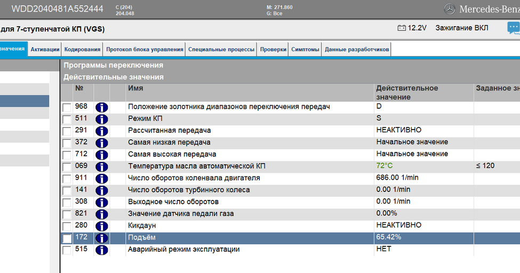Click info icon for Рассчитанная передача

click(x=102, y=131)
